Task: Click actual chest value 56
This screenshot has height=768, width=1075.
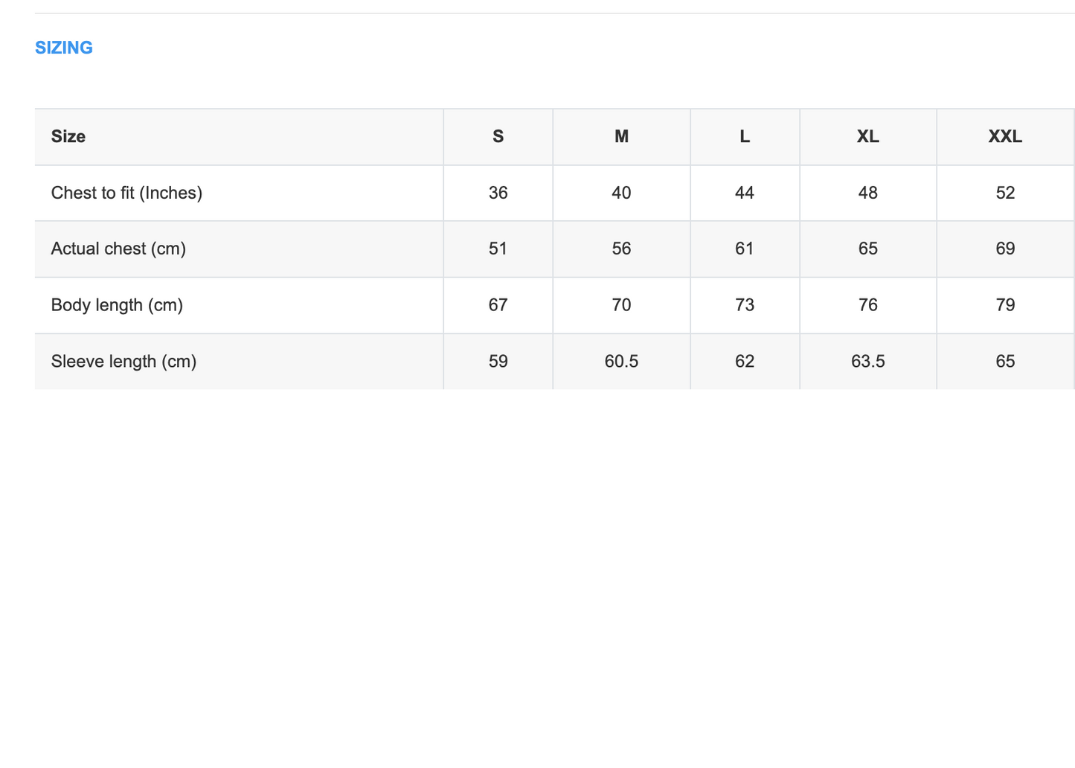Action: [621, 249]
